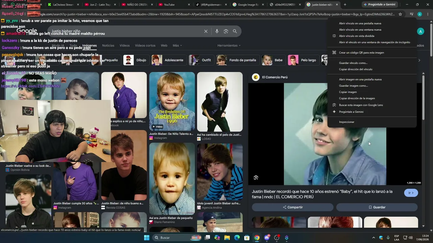
Task: Click the El Comercio Perú source logo
Action: pyautogui.click(x=256, y=77)
